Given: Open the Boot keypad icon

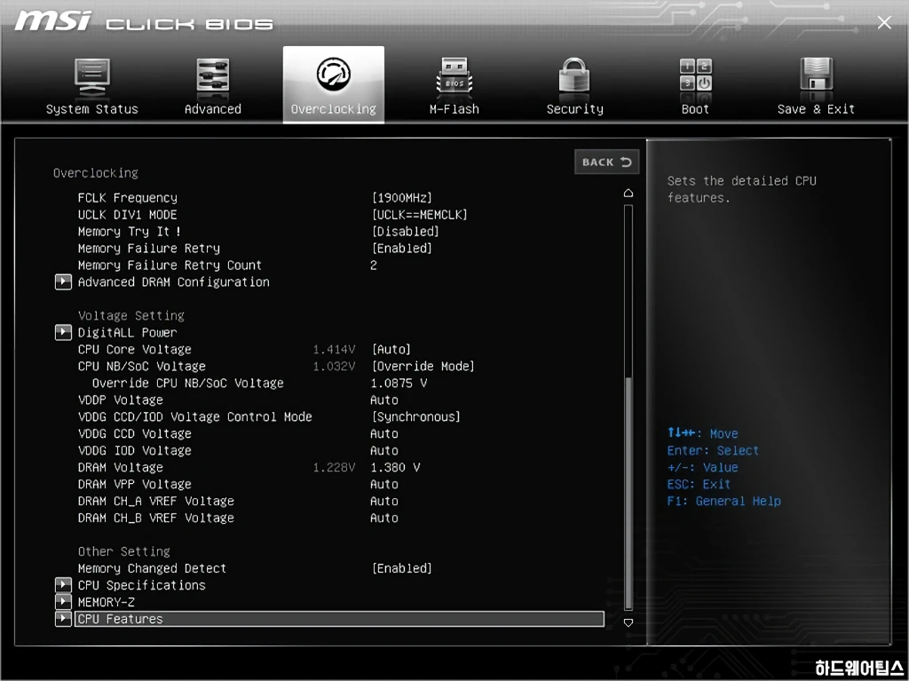Looking at the screenshot, I should pyautogui.click(x=695, y=75).
